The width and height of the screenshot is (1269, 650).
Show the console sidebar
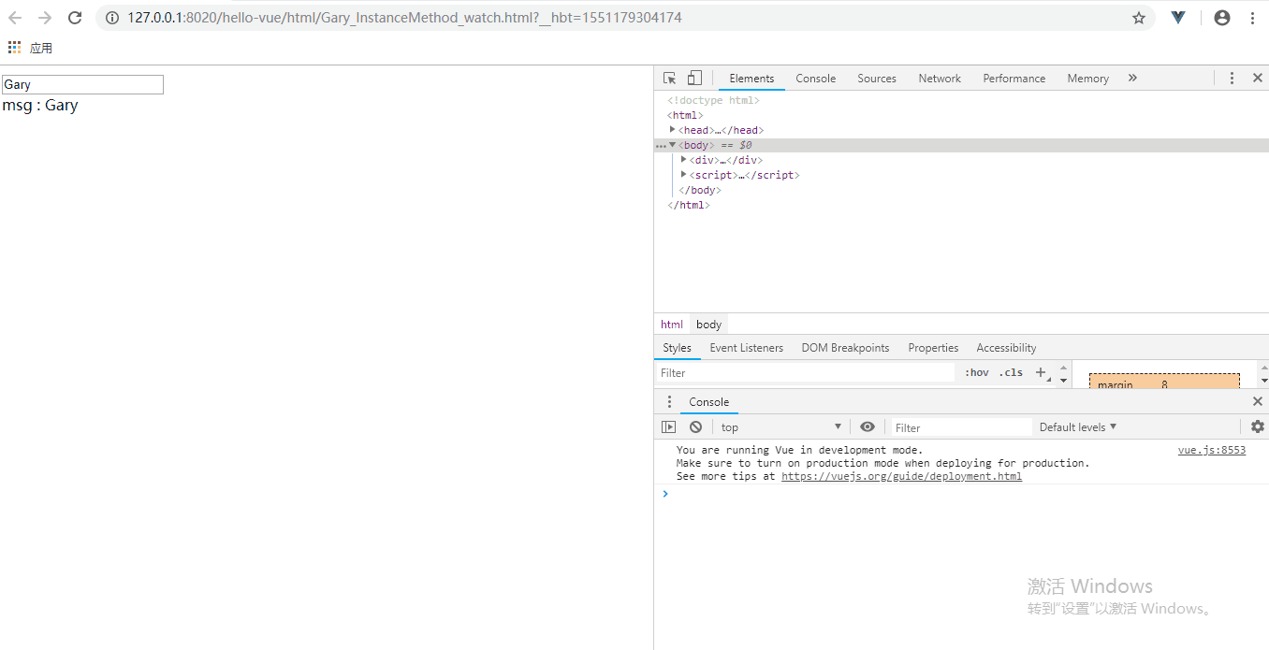[x=668, y=426]
